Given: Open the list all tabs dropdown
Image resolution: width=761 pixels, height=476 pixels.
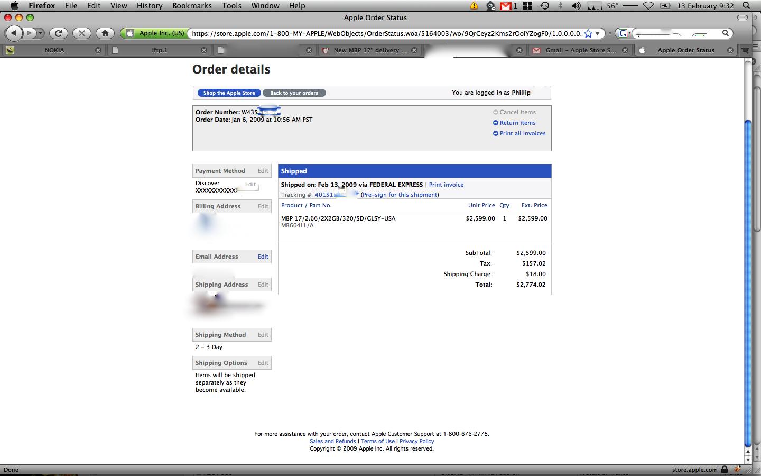Looking at the screenshot, I should (745, 50).
